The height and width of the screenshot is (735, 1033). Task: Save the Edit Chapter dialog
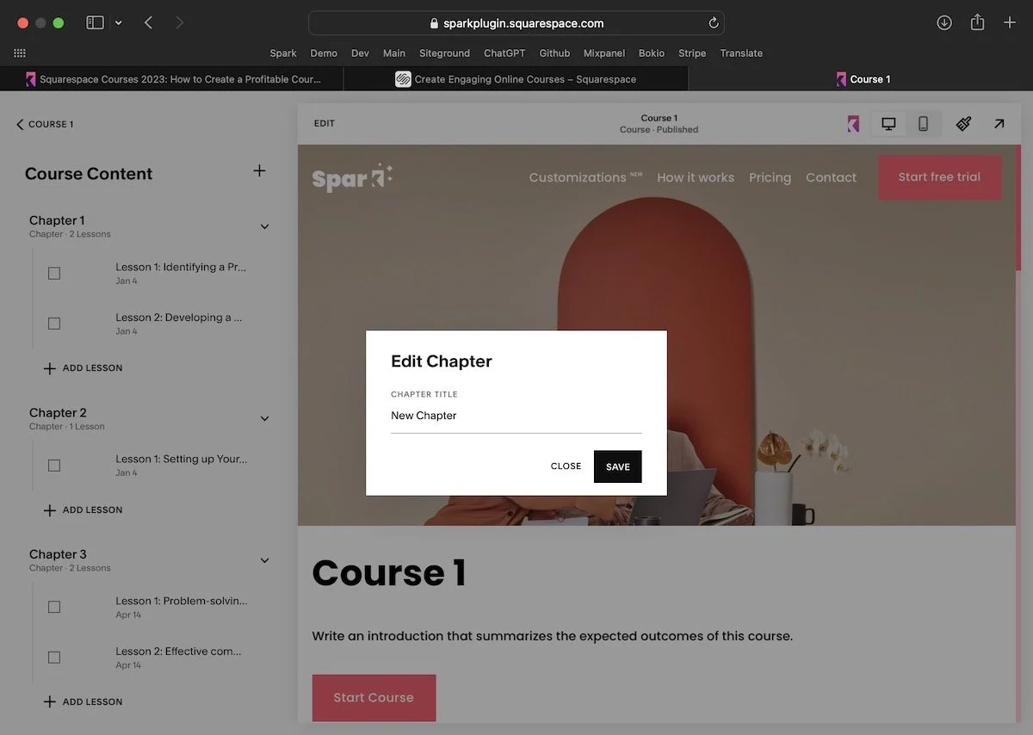tap(617, 466)
